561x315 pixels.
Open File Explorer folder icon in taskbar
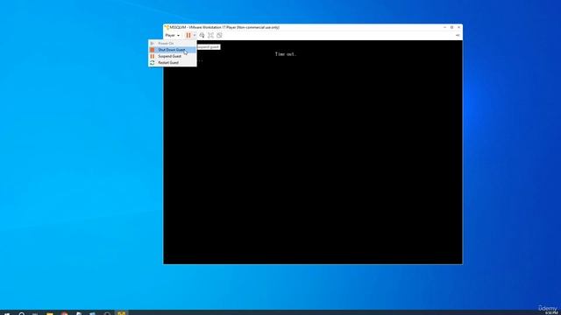tap(50, 313)
